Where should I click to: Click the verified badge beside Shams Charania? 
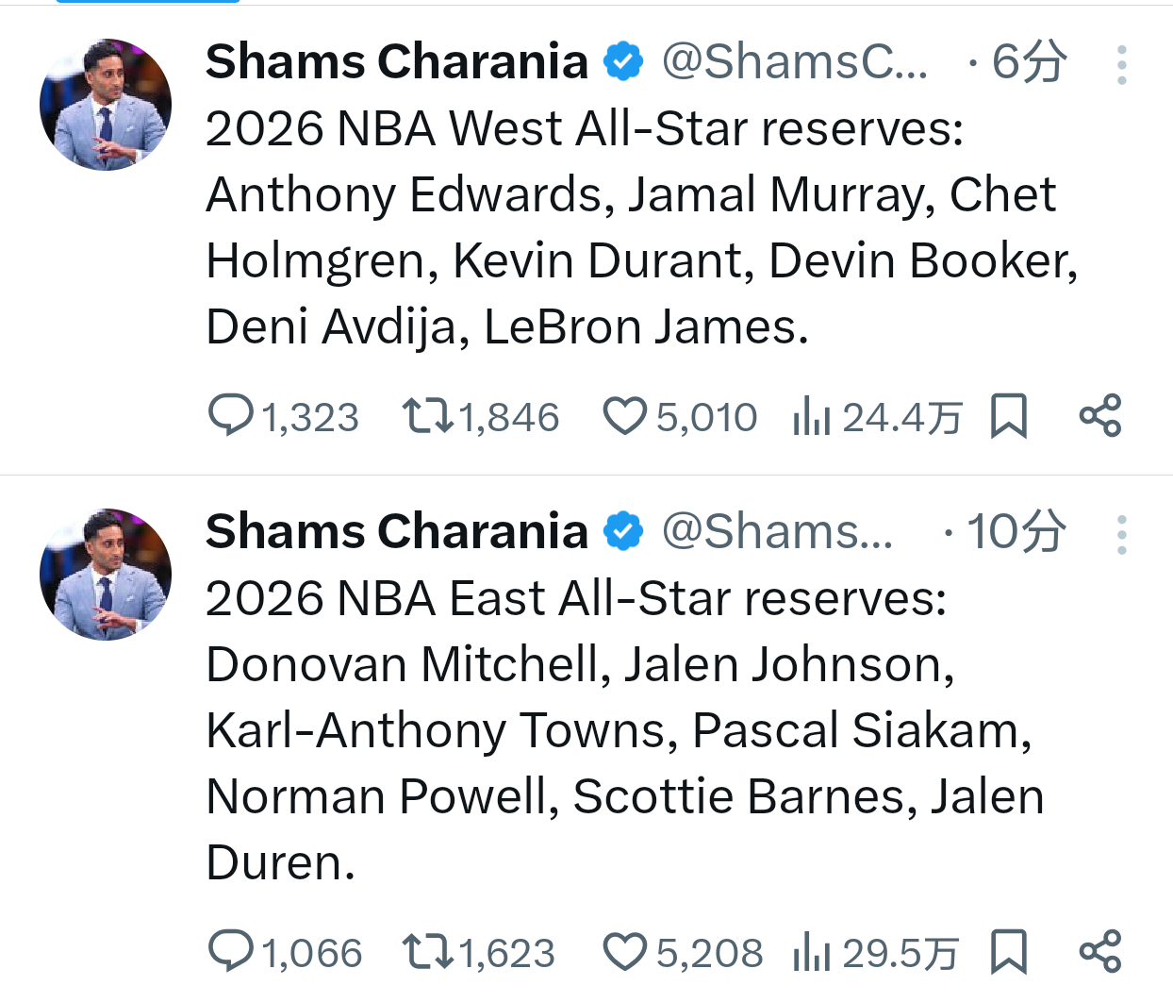tap(622, 60)
